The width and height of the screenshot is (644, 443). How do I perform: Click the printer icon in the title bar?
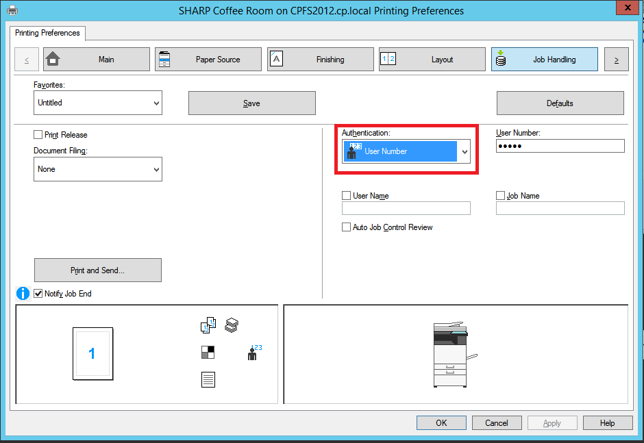(12, 10)
